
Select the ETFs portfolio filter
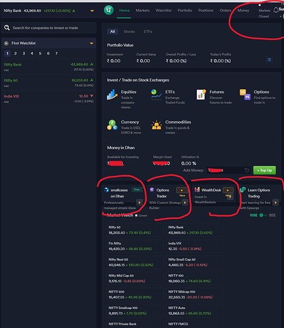pyautogui.click(x=148, y=31)
